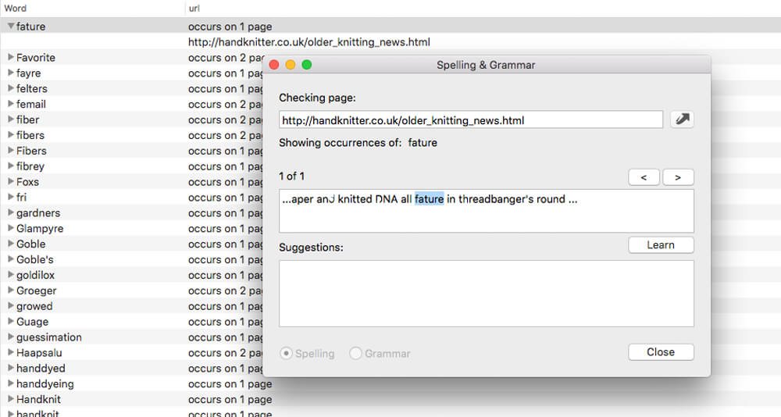The width and height of the screenshot is (781, 417).
Task: Click the 'Word' column header
Action: coord(16,9)
